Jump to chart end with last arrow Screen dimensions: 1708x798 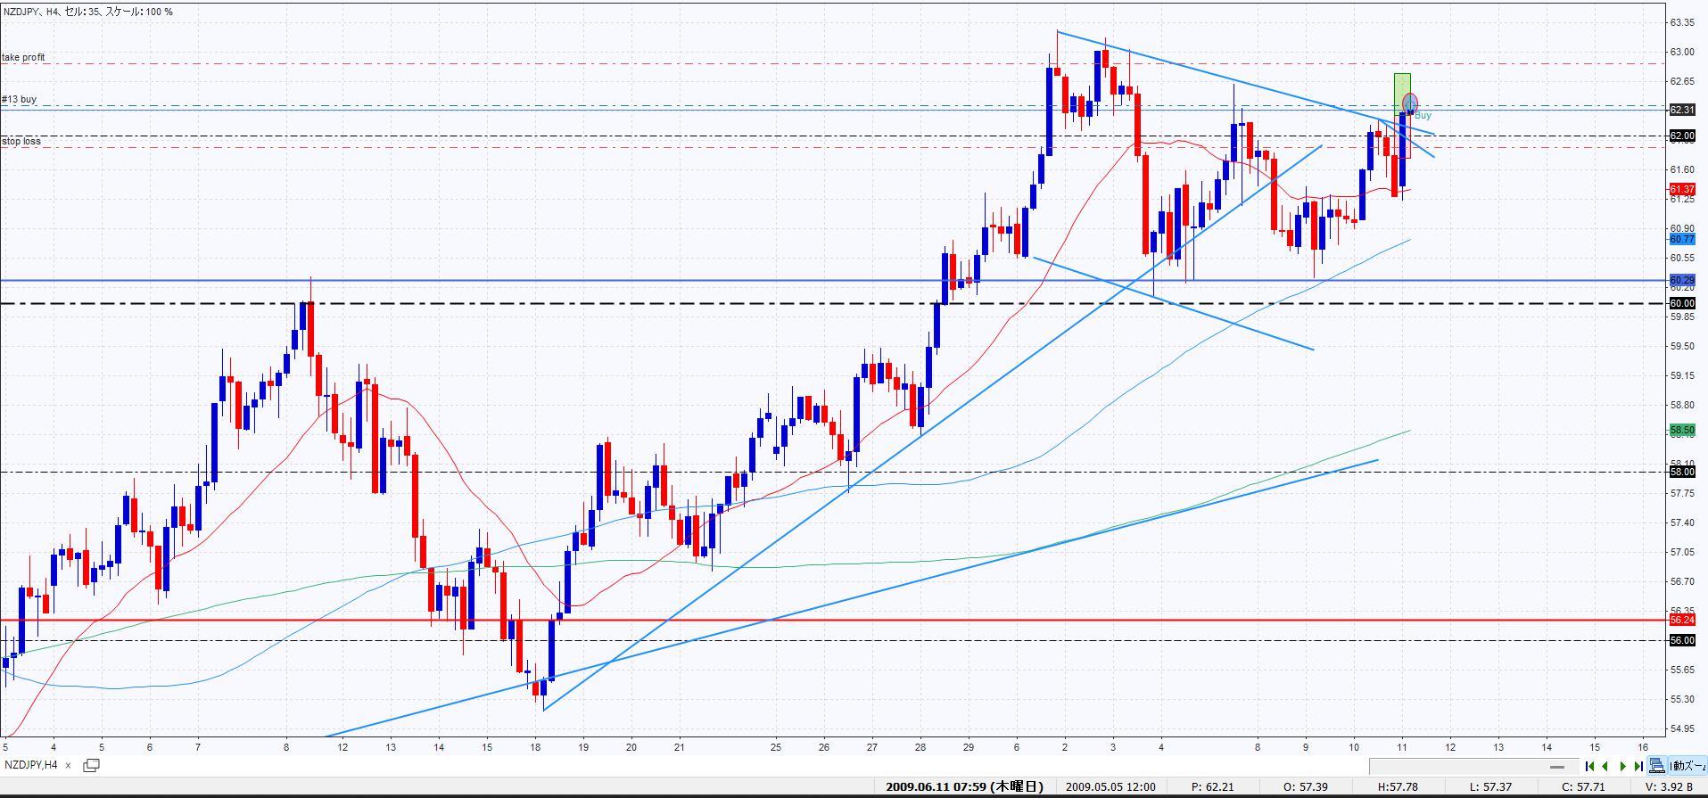pyautogui.click(x=1638, y=766)
